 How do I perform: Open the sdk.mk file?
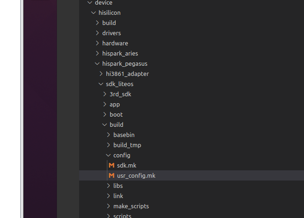point(127,165)
